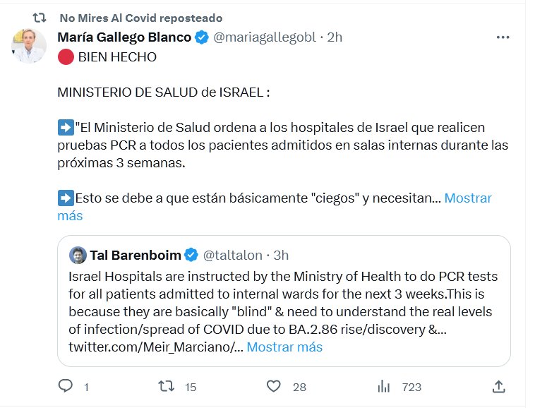Open the twitter.com/Meir_Marciano link

coord(155,347)
